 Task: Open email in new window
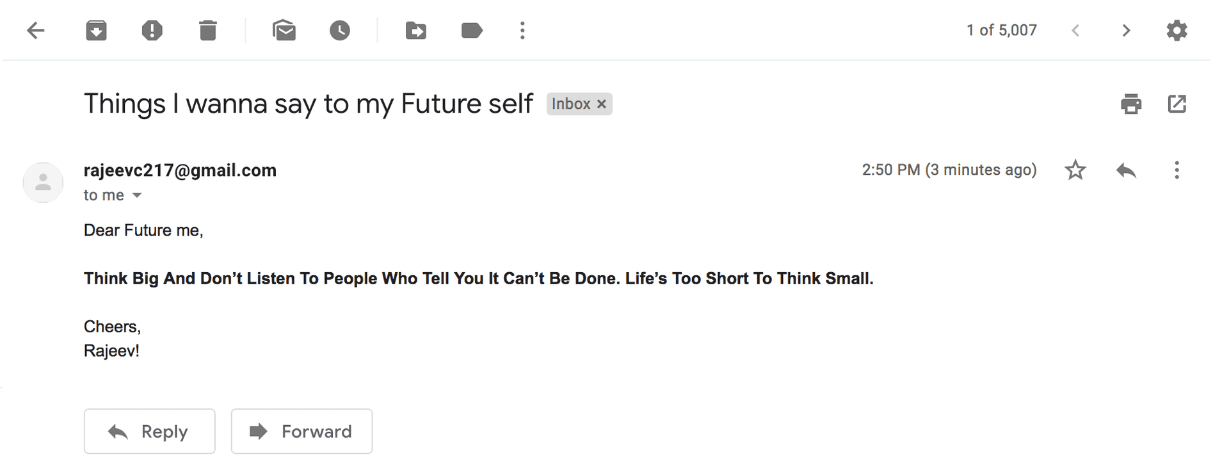click(1177, 104)
